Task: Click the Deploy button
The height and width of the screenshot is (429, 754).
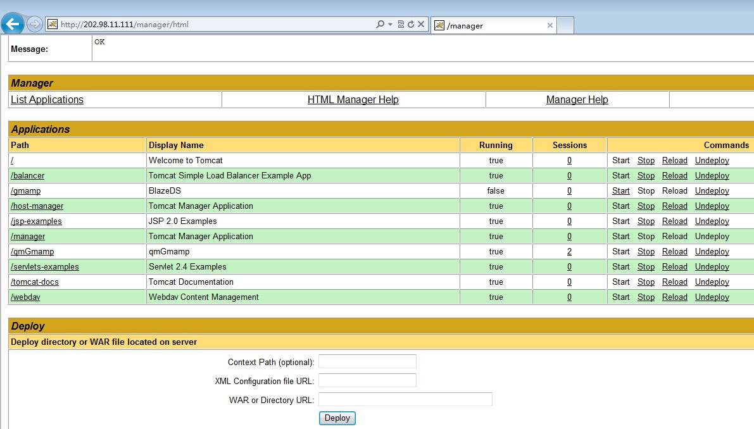Action: (337, 418)
